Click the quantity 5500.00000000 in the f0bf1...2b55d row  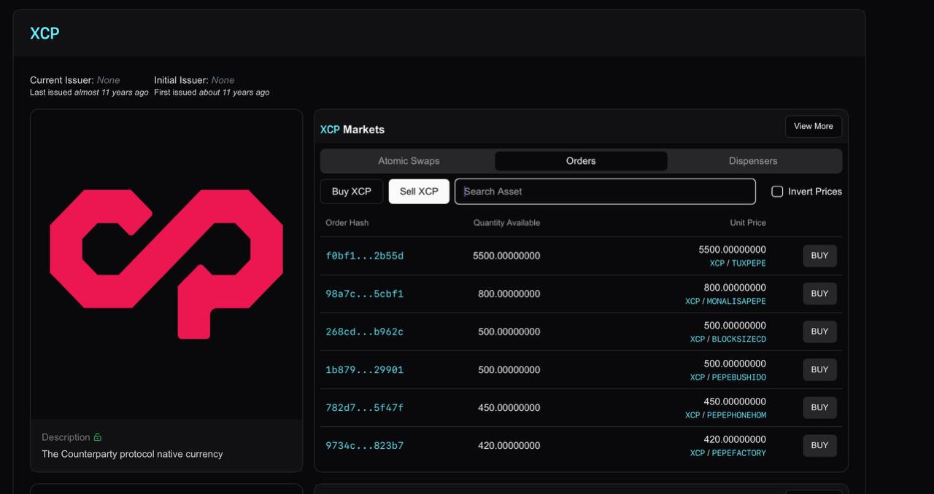point(506,256)
